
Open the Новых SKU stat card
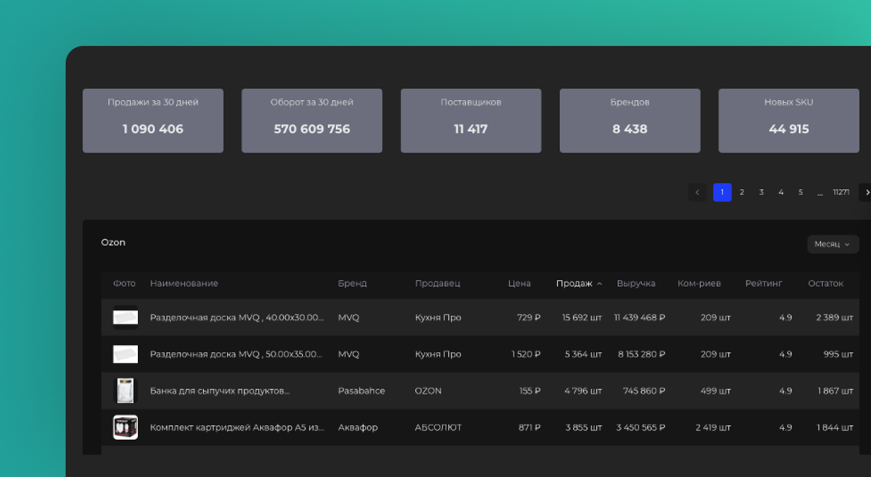tap(788, 121)
